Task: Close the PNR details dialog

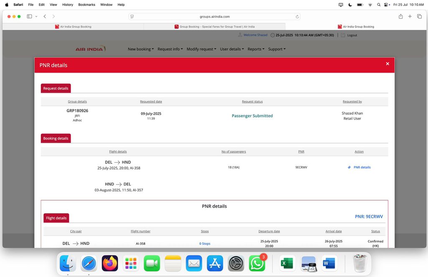Action: point(387,64)
